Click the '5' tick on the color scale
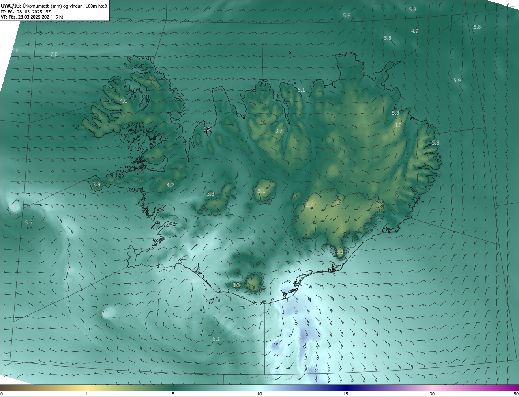 click(x=173, y=394)
